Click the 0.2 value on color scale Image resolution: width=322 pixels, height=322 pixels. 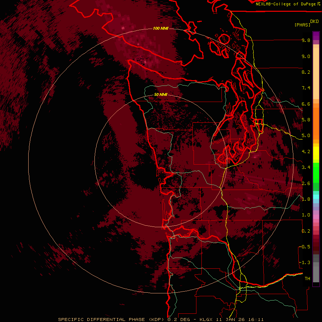click(x=306, y=231)
